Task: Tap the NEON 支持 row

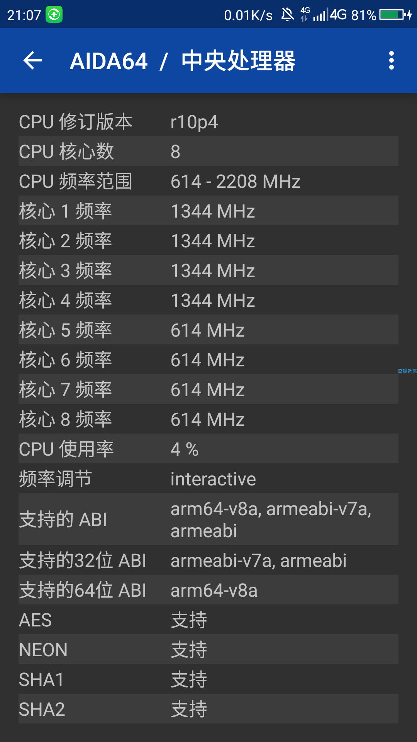Action: pyautogui.click(x=208, y=649)
